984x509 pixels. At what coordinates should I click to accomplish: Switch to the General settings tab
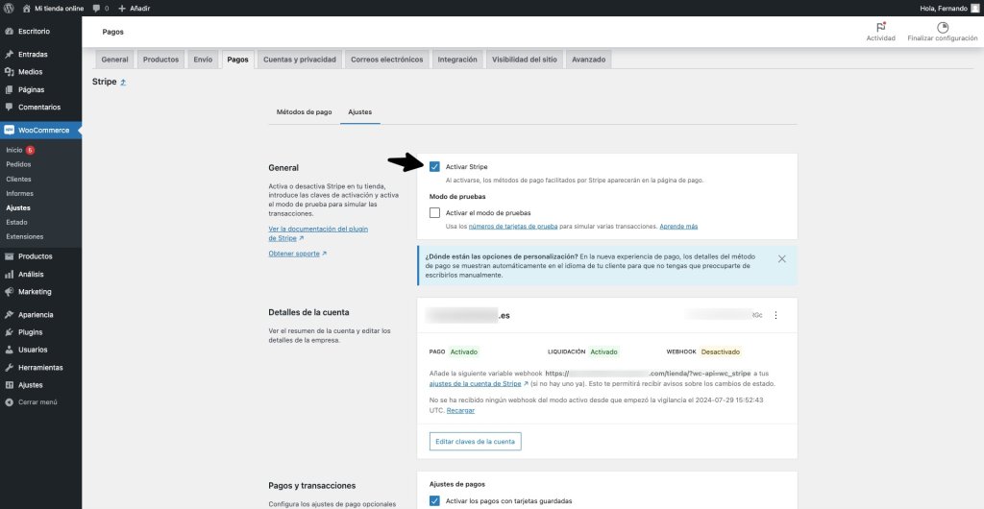pyautogui.click(x=115, y=60)
